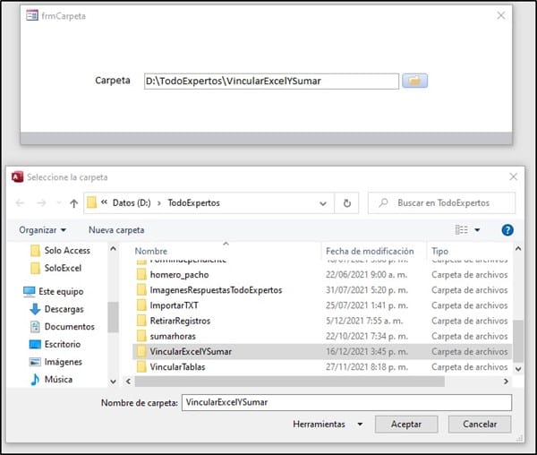This screenshot has width=537, height=455.
Task: Click the refresh button in address bar
Action: click(x=346, y=203)
